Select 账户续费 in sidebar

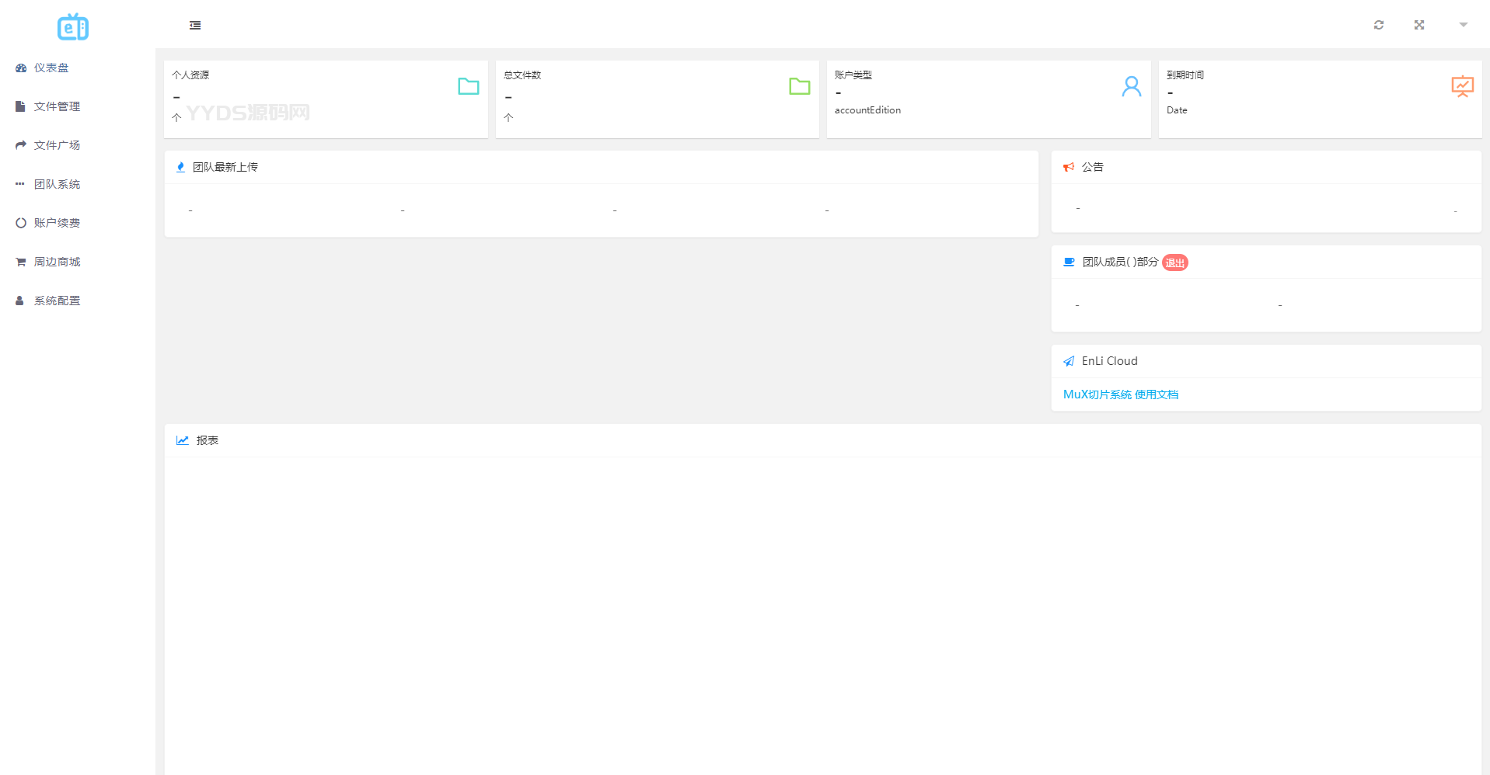[57, 224]
